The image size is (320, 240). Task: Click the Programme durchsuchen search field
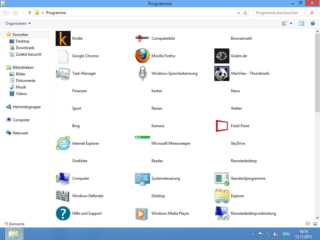[284, 13]
